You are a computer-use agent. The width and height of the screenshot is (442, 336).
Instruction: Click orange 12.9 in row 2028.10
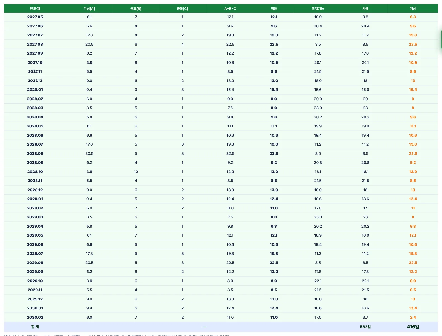tap(413, 172)
